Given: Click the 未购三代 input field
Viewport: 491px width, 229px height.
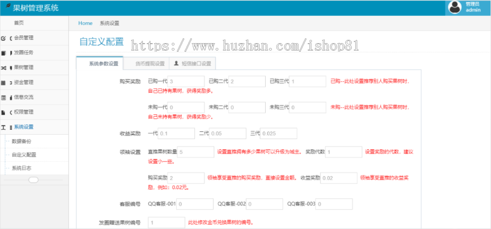Looking at the screenshot, I should [308, 107].
